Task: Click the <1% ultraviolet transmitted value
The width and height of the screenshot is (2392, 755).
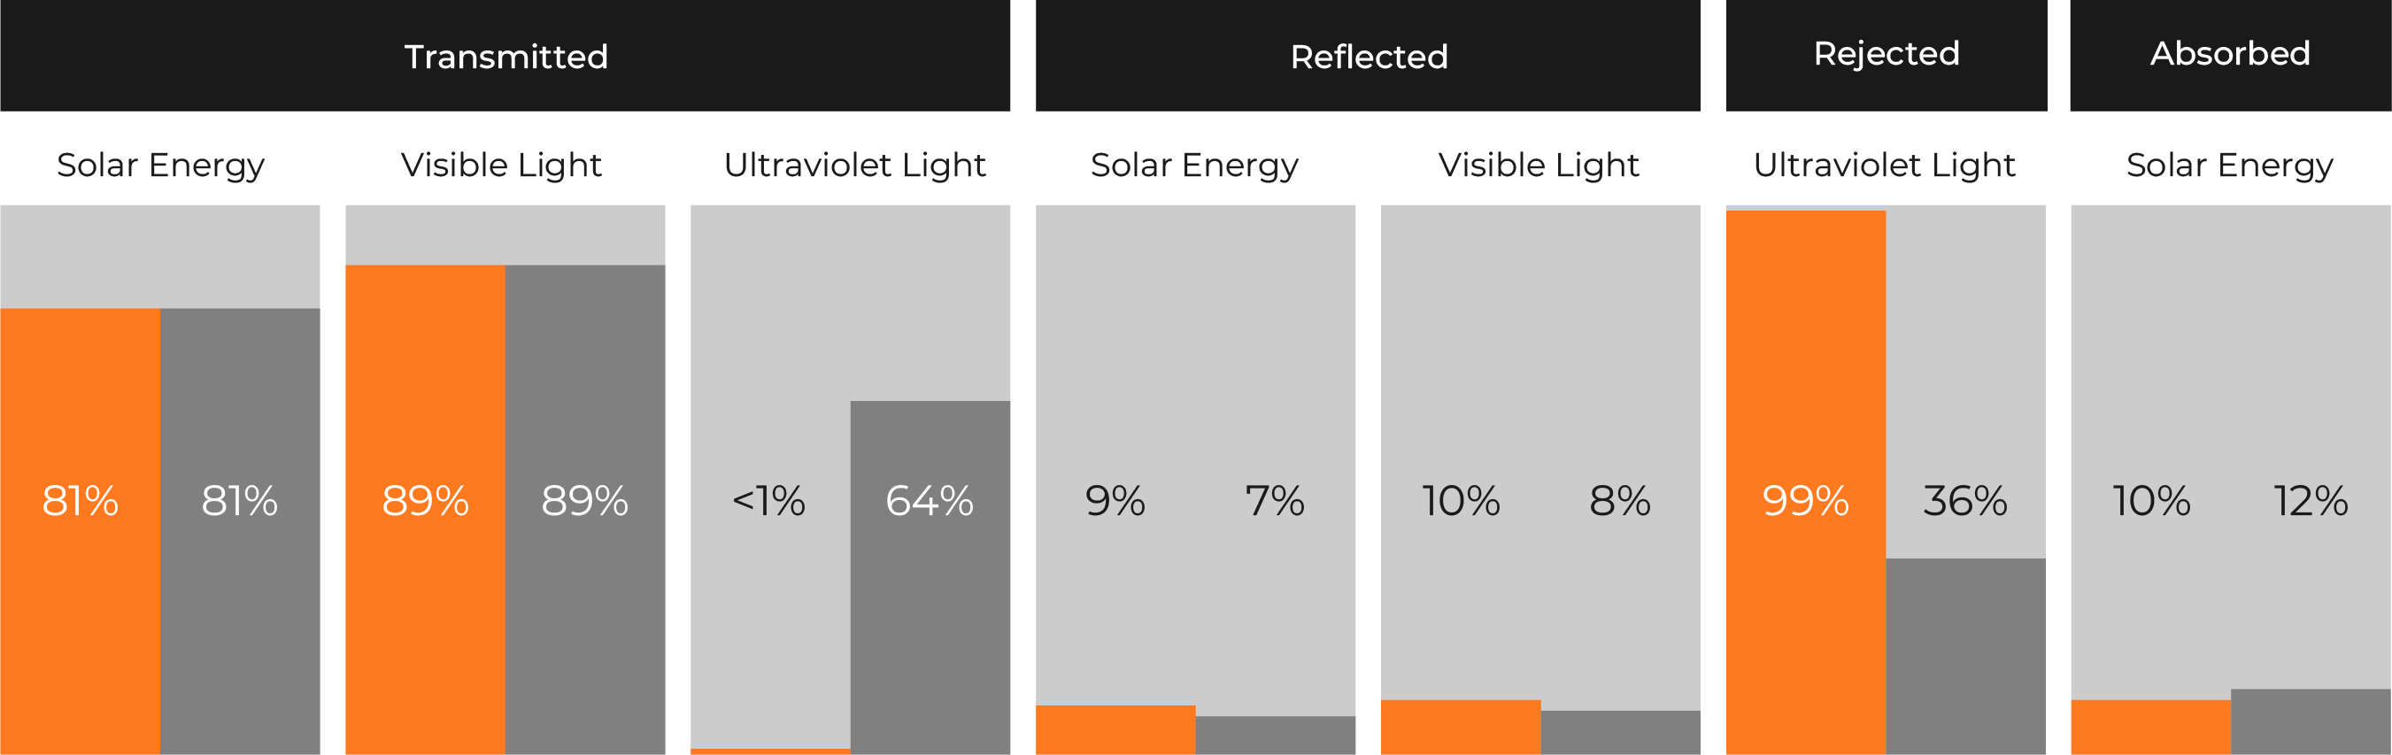Action: click(x=768, y=502)
